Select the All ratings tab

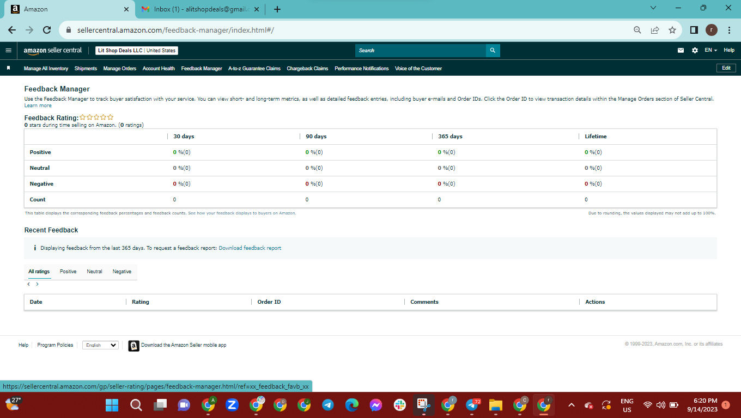pyautogui.click(x=39, y=272)
